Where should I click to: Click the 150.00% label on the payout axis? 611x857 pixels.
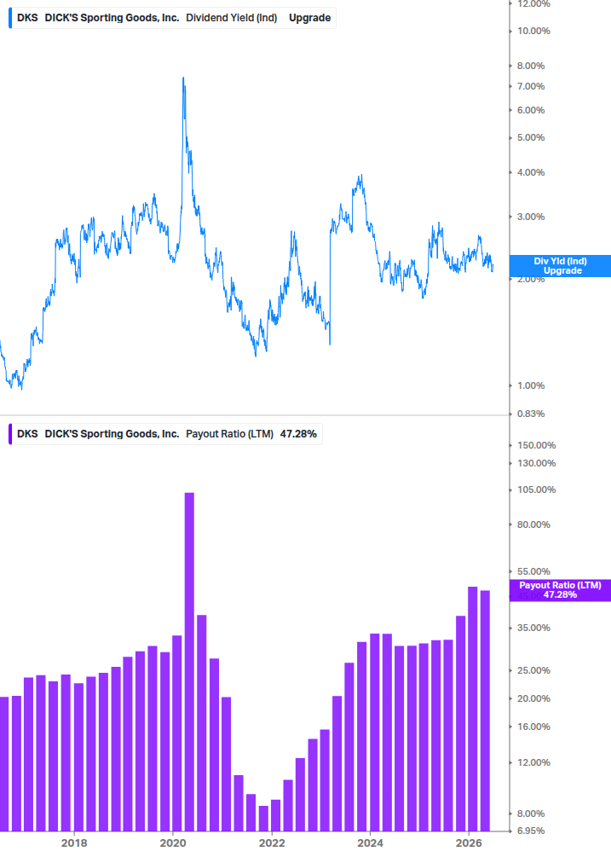[536, 445]
